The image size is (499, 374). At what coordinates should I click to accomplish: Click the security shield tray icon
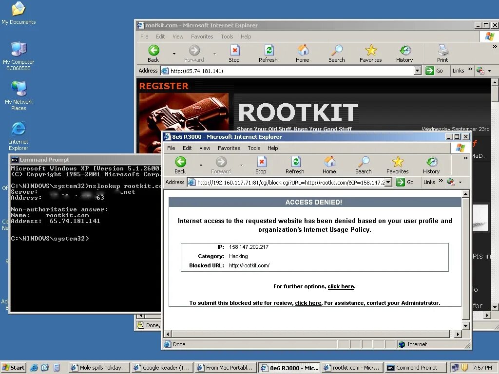(x=464, y=368)
